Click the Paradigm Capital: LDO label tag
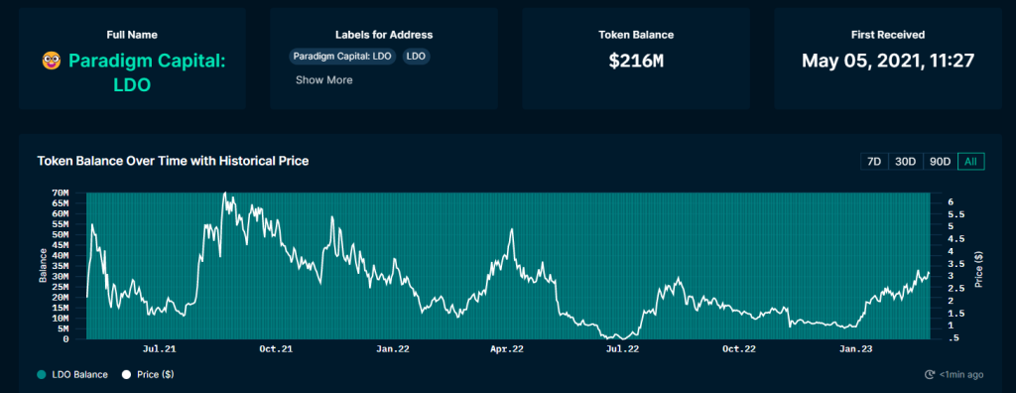Image resolution: width=1016 pixels, height=393 pixels. click(342, 57)
